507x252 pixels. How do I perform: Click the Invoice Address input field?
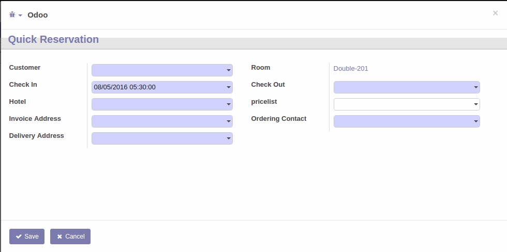[162, 121]
